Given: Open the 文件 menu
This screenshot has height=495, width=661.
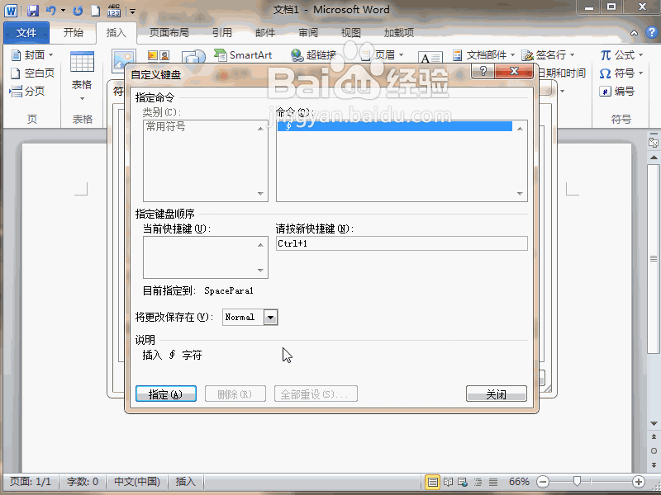Looking at the screenshot, I should (x=26, y=32).
